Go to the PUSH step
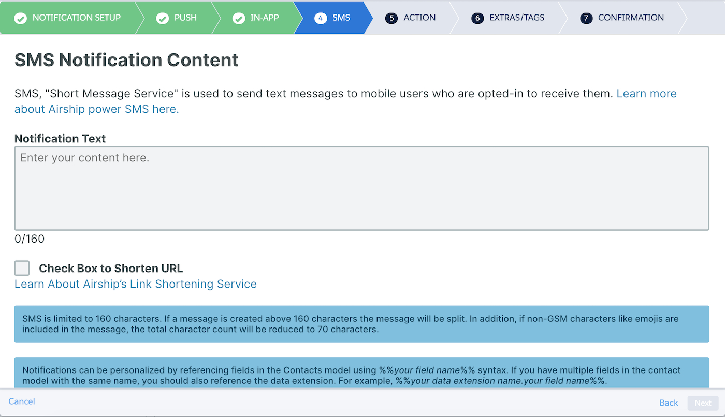This screenshot has width=725, height=417. [x=185, y=18]
